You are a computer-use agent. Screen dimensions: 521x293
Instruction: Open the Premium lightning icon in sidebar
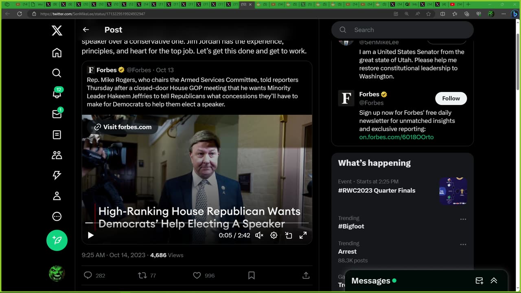pyautogui.click(x=57, y=175)
